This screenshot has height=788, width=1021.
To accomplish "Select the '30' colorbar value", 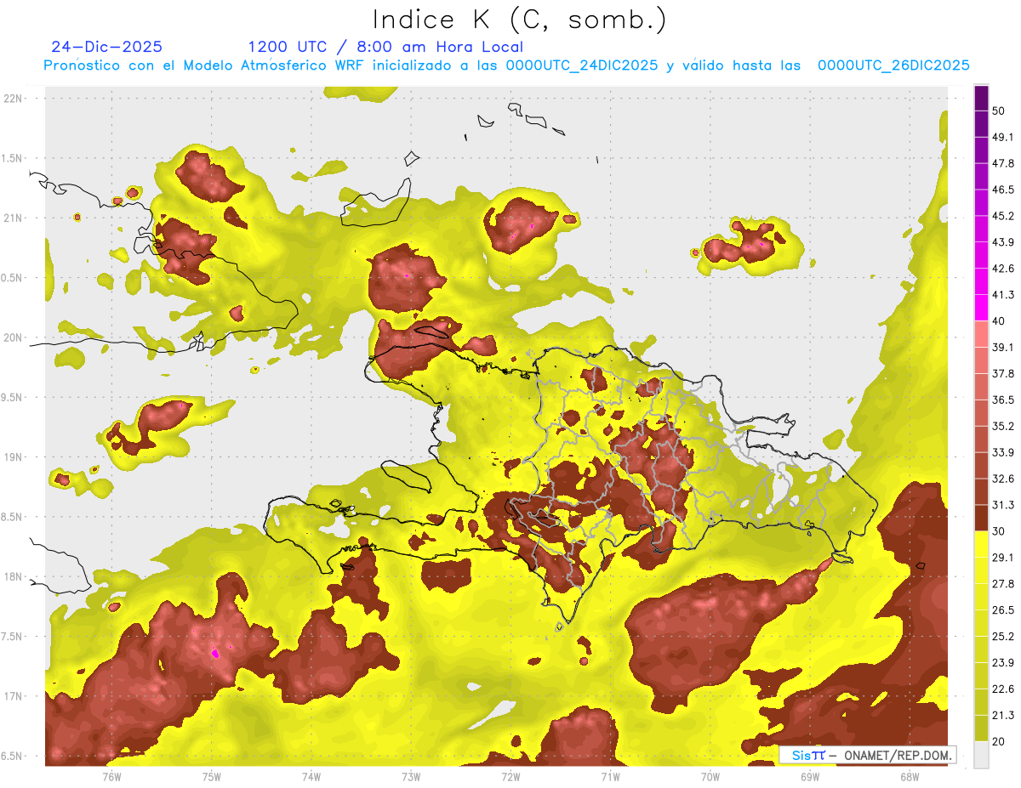I will tap(999, 530).
